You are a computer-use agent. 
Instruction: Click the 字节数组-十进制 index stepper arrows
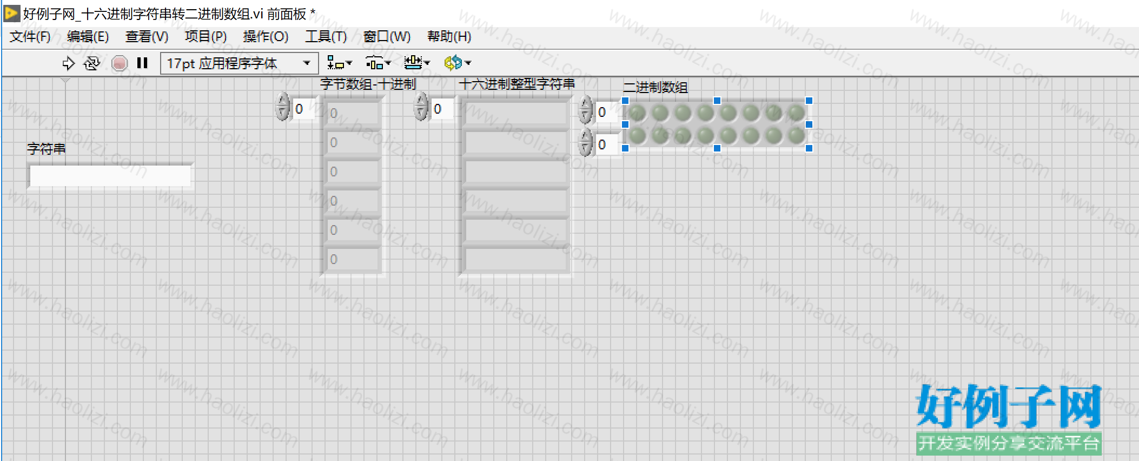[x=282, y=107]
